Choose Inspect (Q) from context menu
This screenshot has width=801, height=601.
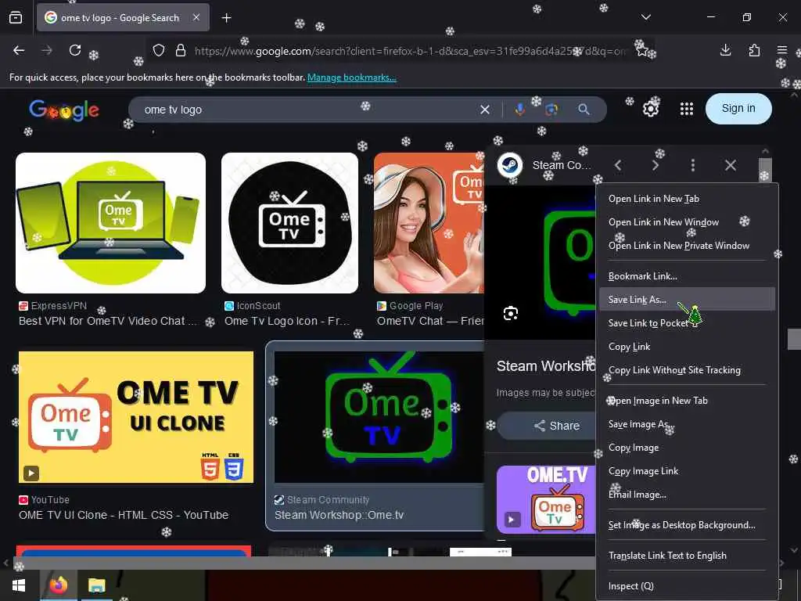(687, 586)
